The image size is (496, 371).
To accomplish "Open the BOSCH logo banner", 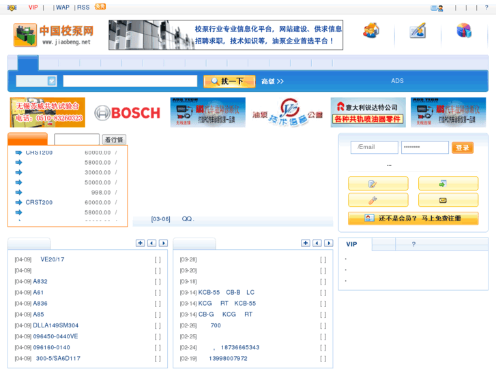I will point(128,113).
